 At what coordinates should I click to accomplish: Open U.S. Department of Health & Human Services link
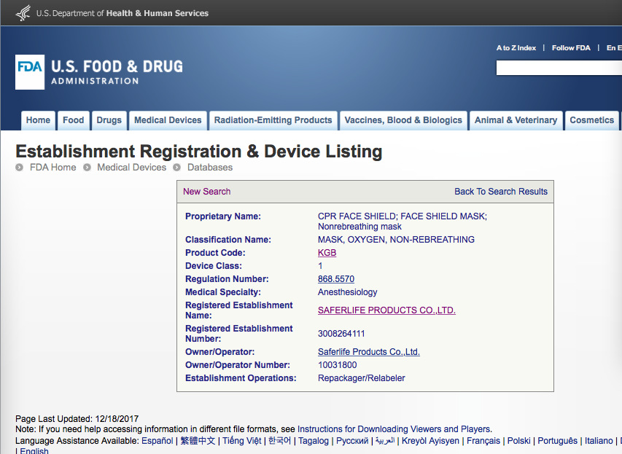123,13
